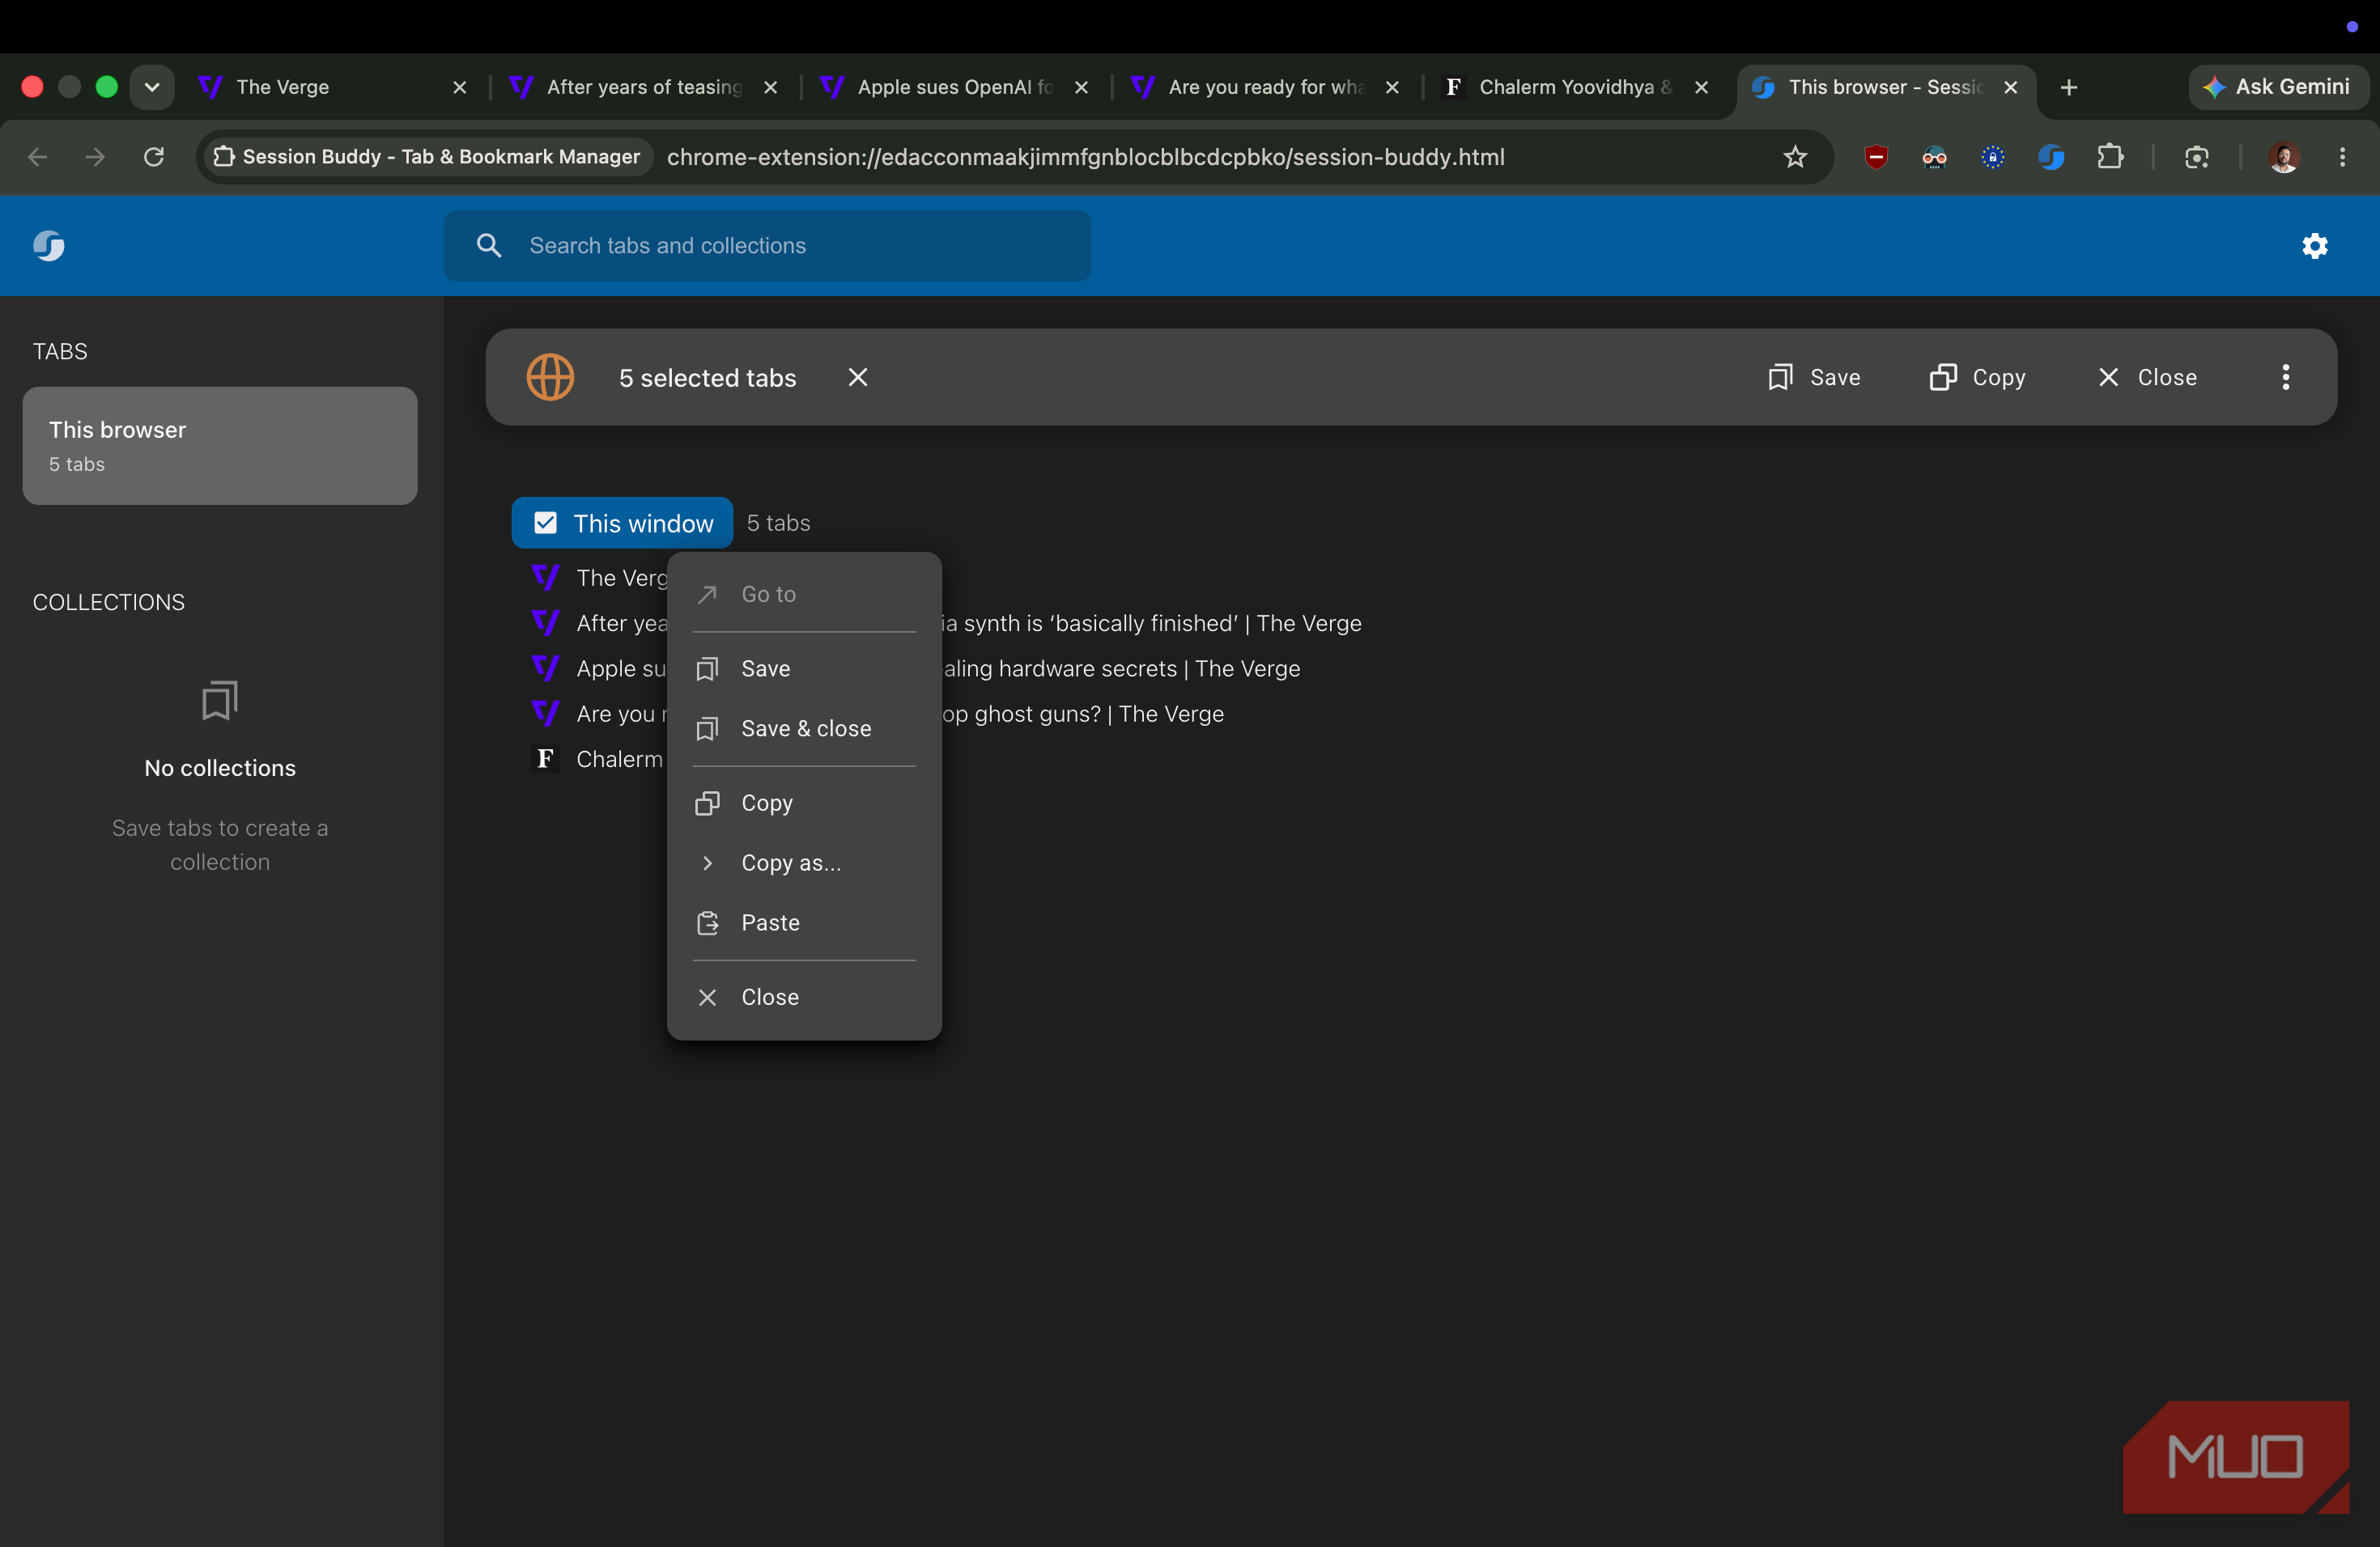Open the three-dot menu for selected tabs
The height and width of the screenshot is (1547, 2380).
2285,377
